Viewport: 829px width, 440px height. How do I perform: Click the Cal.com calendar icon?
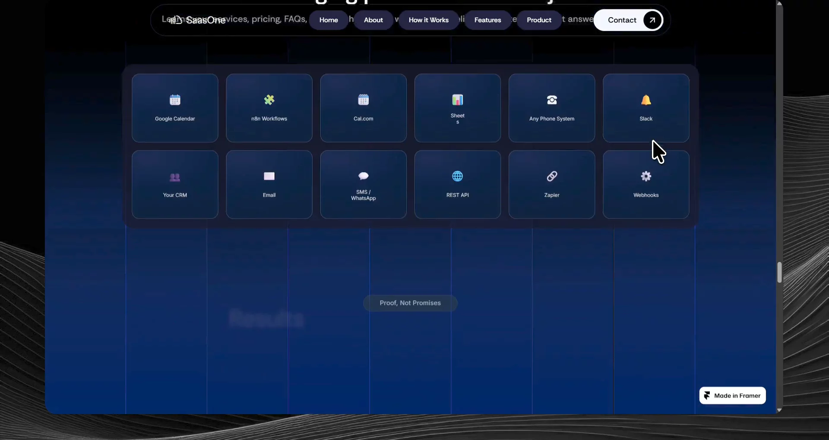point(364,100)
